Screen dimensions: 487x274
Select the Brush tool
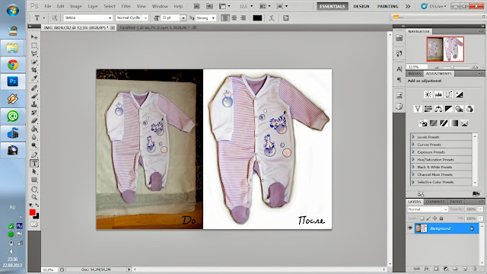tap(34, 96)
